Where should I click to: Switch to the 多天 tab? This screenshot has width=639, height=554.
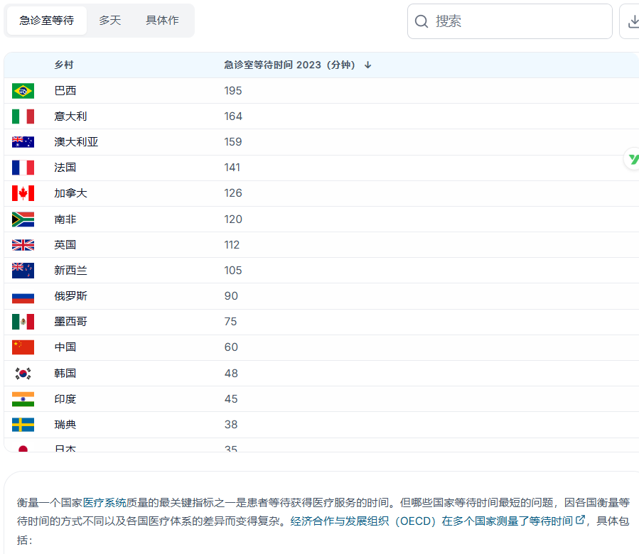coord(110,21)
